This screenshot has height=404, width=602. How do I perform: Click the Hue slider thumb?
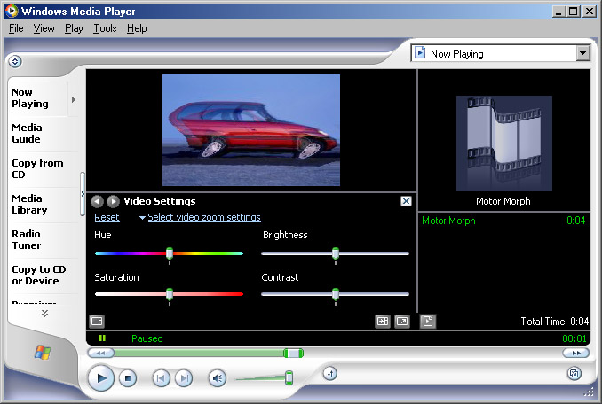tap(170, 254)
